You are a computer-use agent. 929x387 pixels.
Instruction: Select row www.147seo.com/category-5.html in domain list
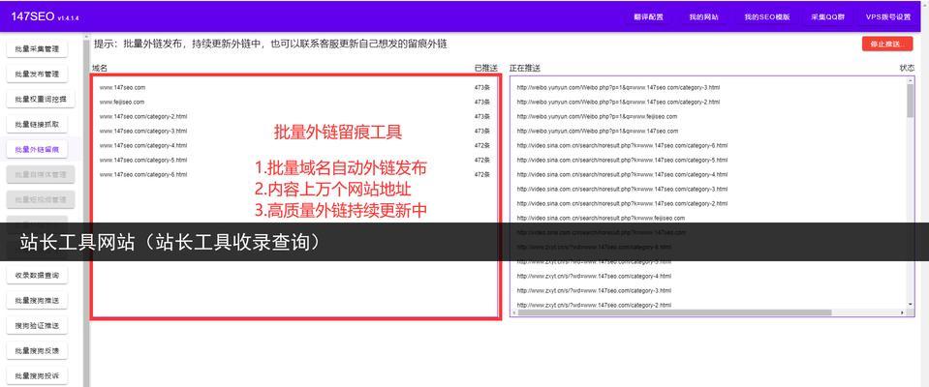(x=294, y=160)
